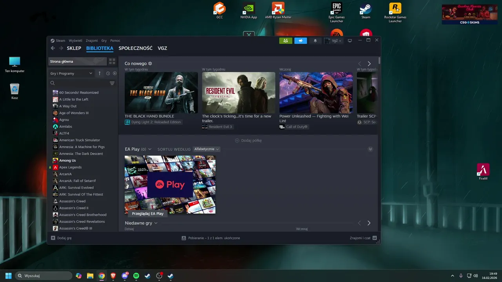Select Among Us in the library list

click(x=67, y=161)
